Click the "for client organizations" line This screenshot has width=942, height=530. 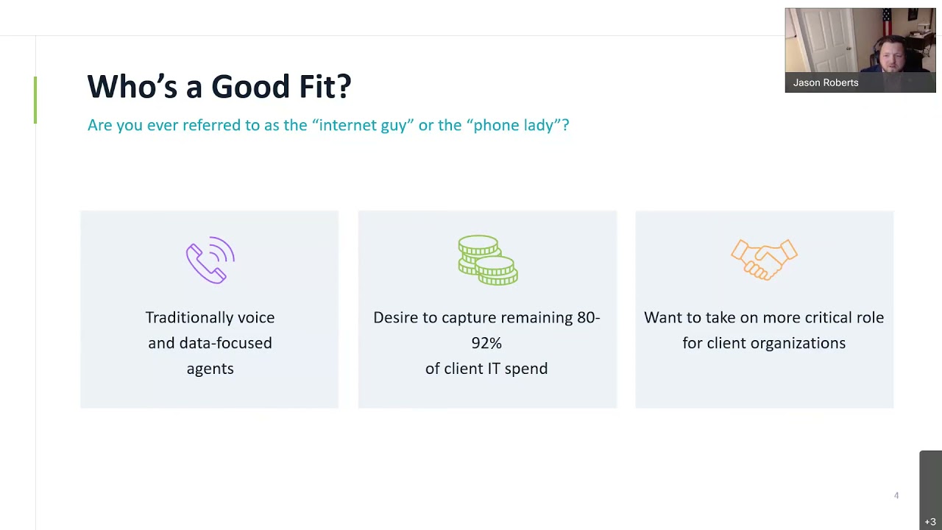764,343
